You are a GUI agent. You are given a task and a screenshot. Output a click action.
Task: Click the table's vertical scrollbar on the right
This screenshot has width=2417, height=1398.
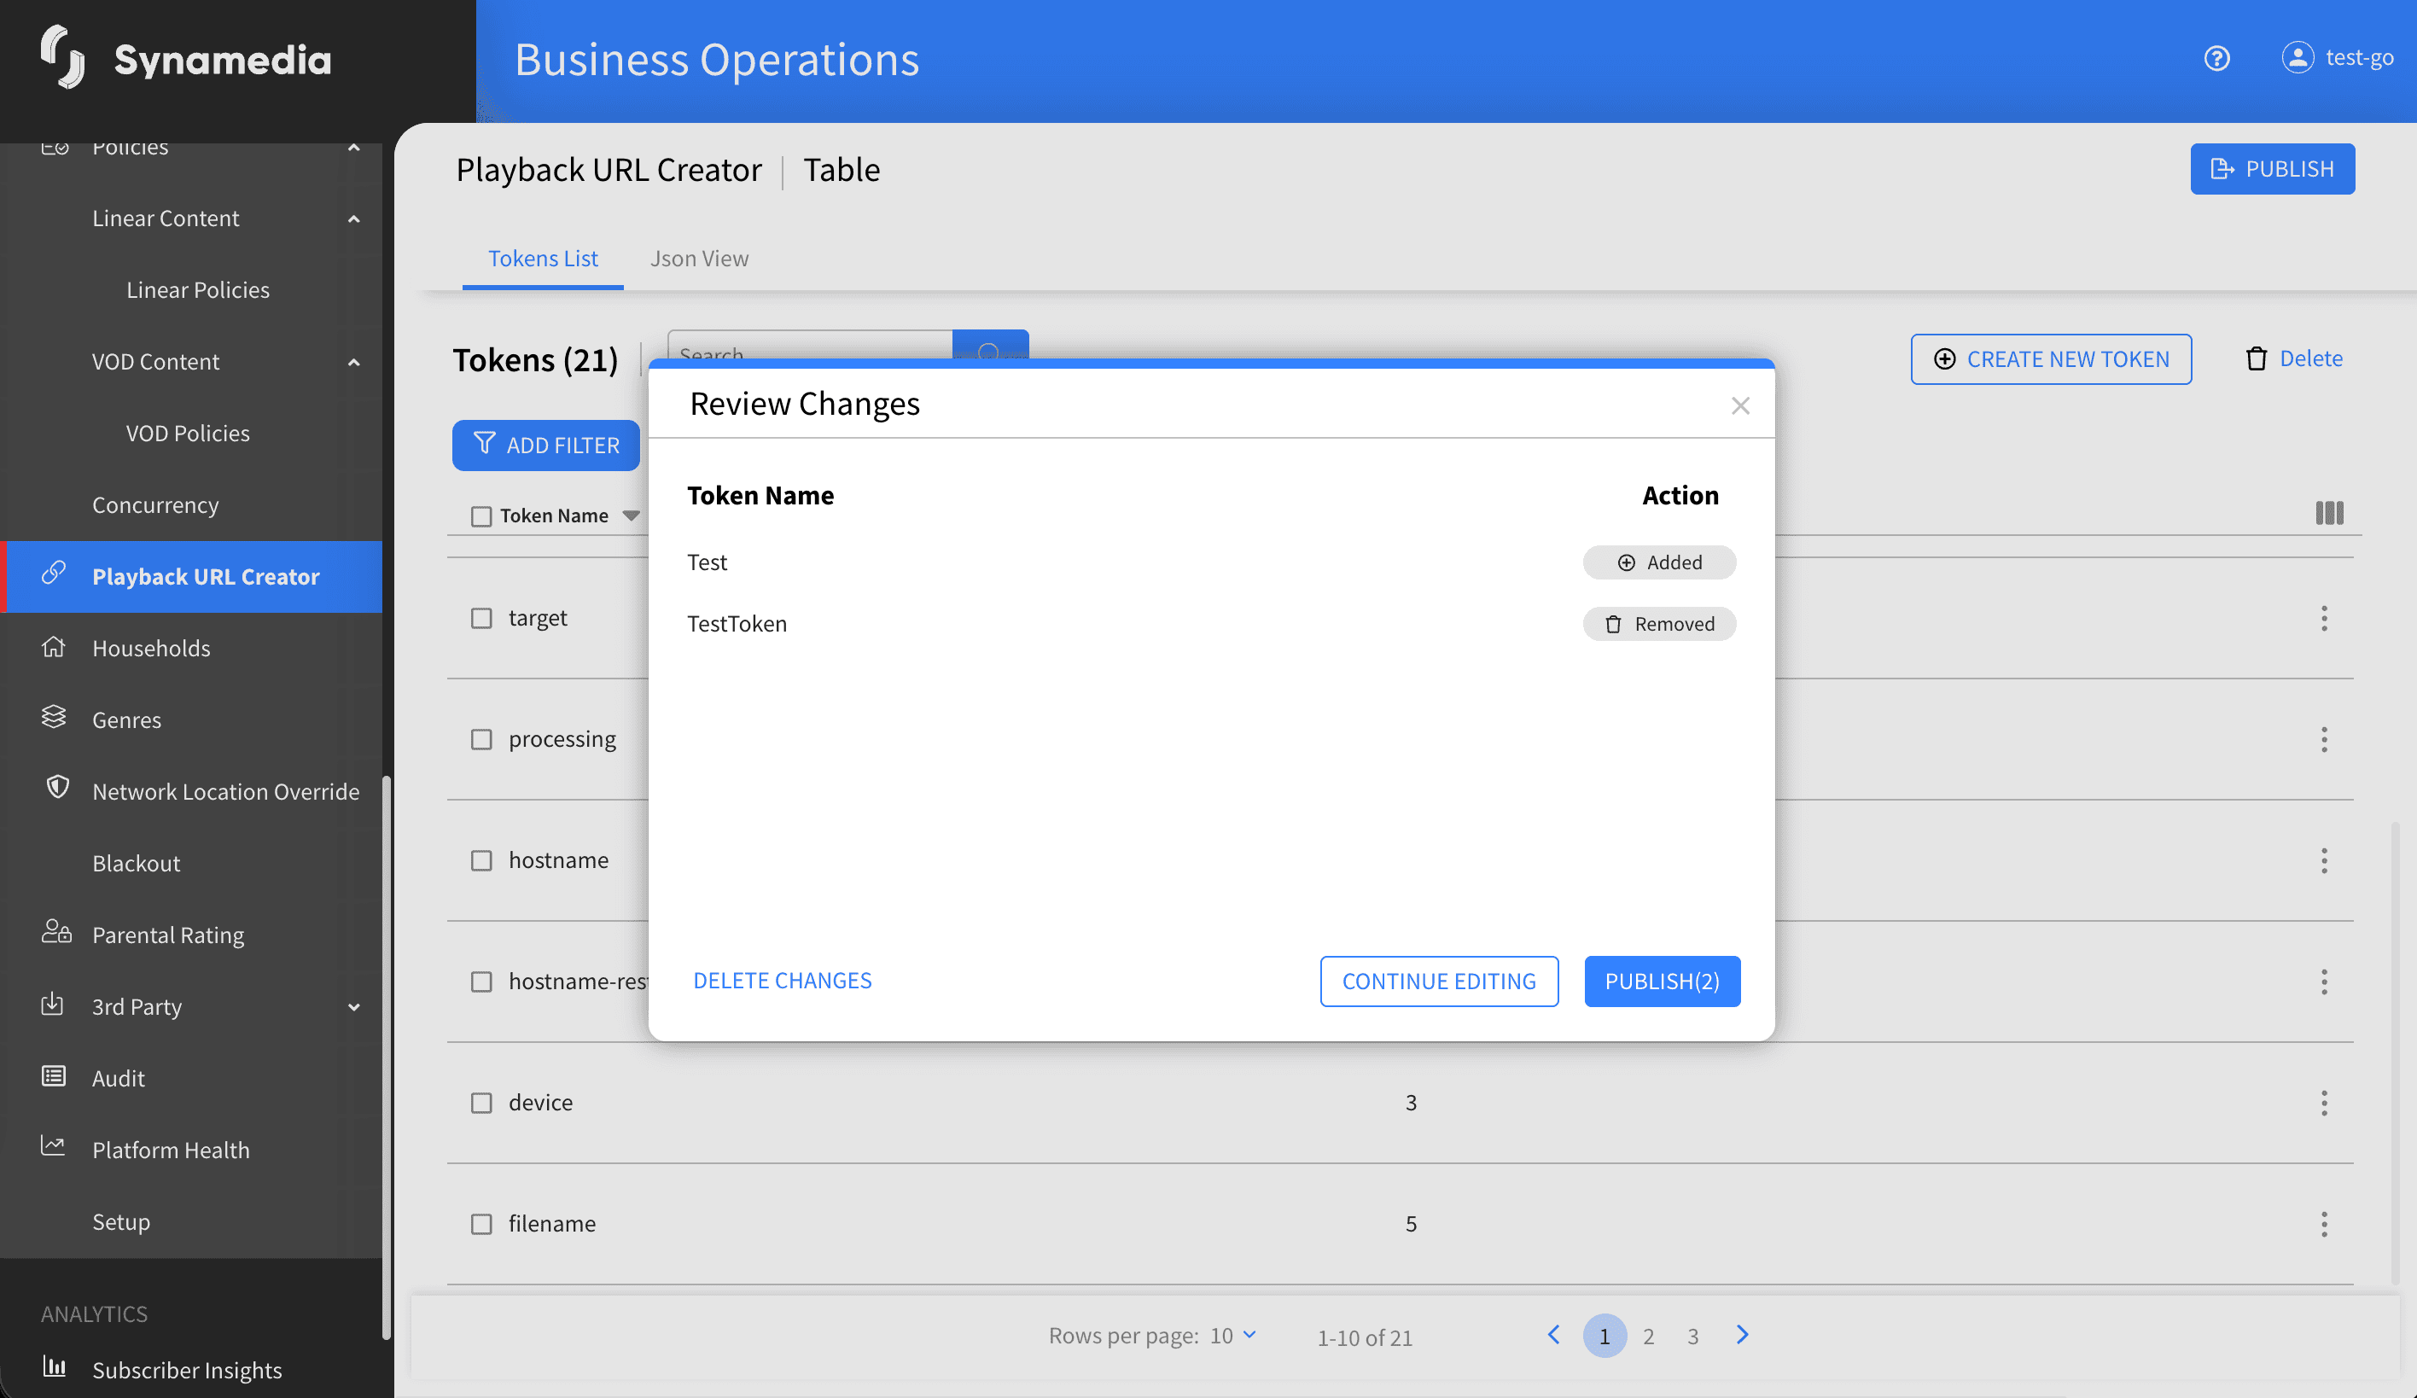click(2395, 1053)
